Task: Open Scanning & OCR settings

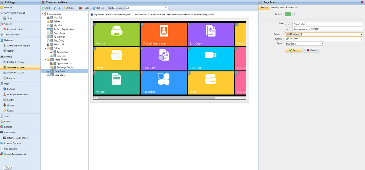Action: pyautogui.click(x=16, y=73)
